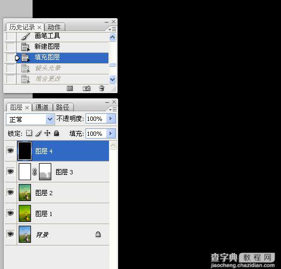Select layer name 图层 2

click(44, 193)
